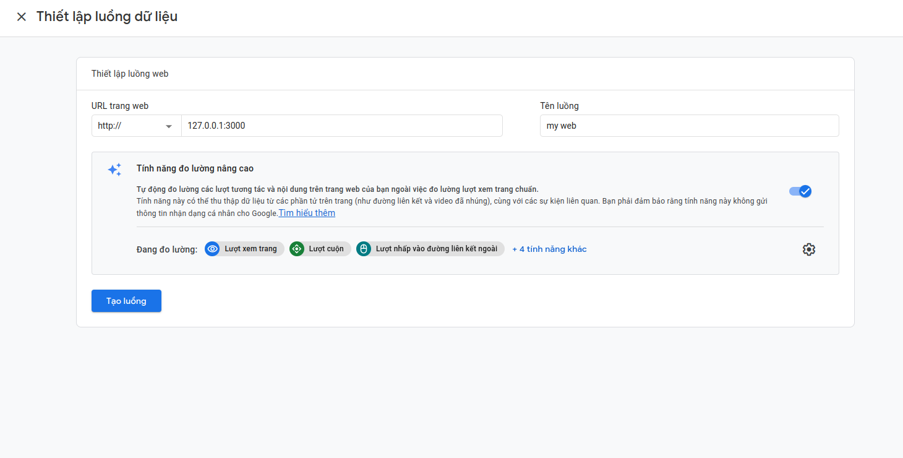Select the Lượt cuộn chip
Image resolution: width=903 pixels, height=458 pixels.
tap(326, 249)
